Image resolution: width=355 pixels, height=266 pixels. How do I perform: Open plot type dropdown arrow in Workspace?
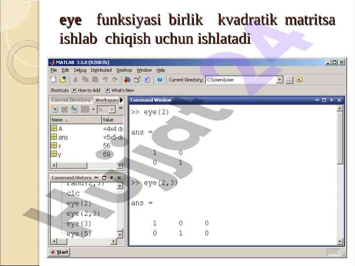(x=93, y=109)
